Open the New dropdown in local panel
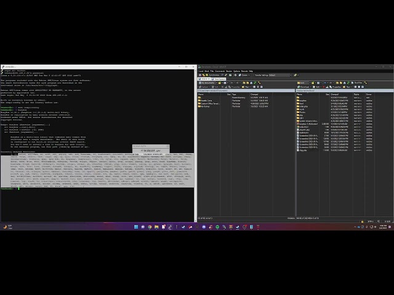This screenshot has width=394, height=295. tap(247, 87)
